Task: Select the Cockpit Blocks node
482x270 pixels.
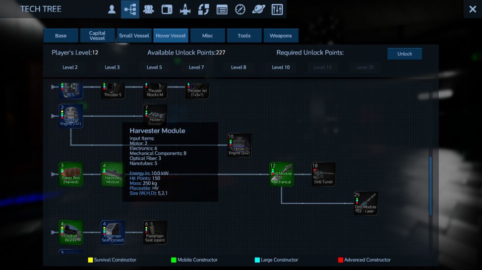Action: (71, 232)
